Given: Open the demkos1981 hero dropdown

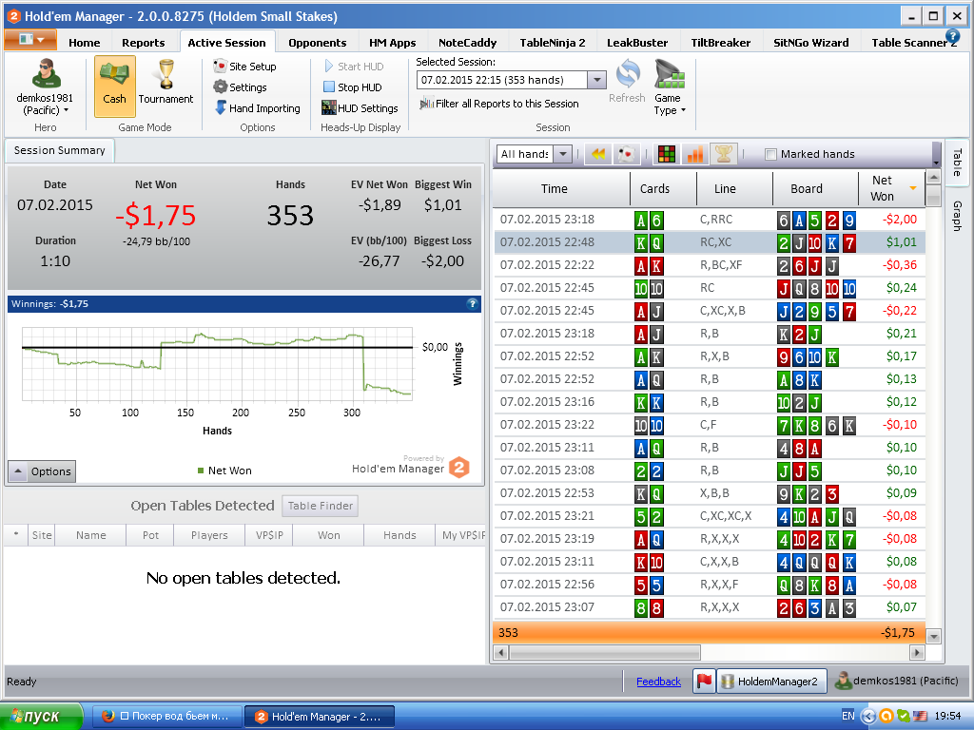Looking at the screenshot, I should tap(45, 87).
